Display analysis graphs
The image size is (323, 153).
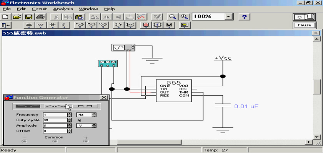[x=142, y=16]
